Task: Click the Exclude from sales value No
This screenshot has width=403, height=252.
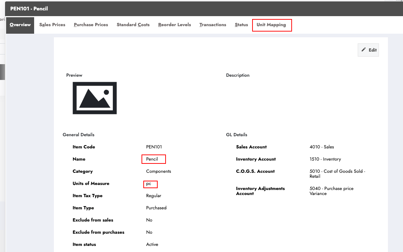Action: coord(149,220)
